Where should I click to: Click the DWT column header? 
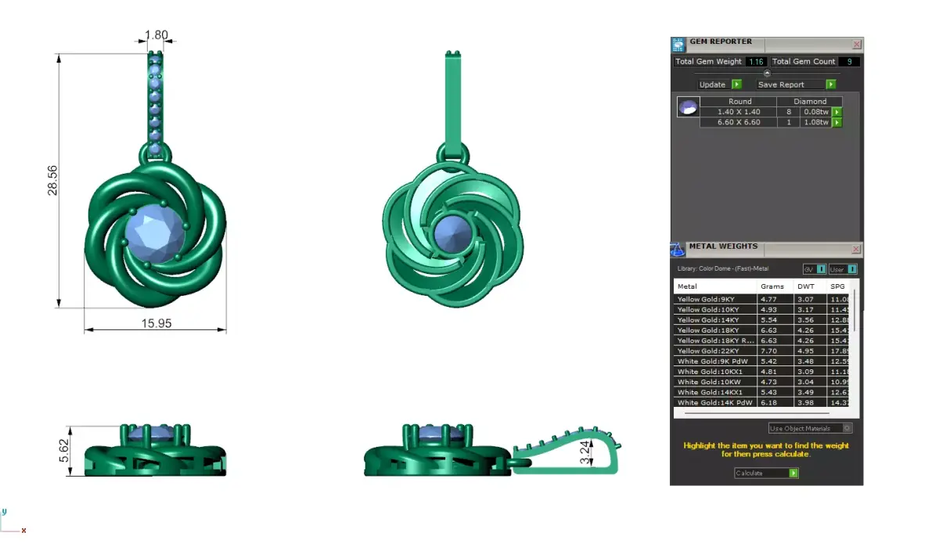(x=810, y=286)
